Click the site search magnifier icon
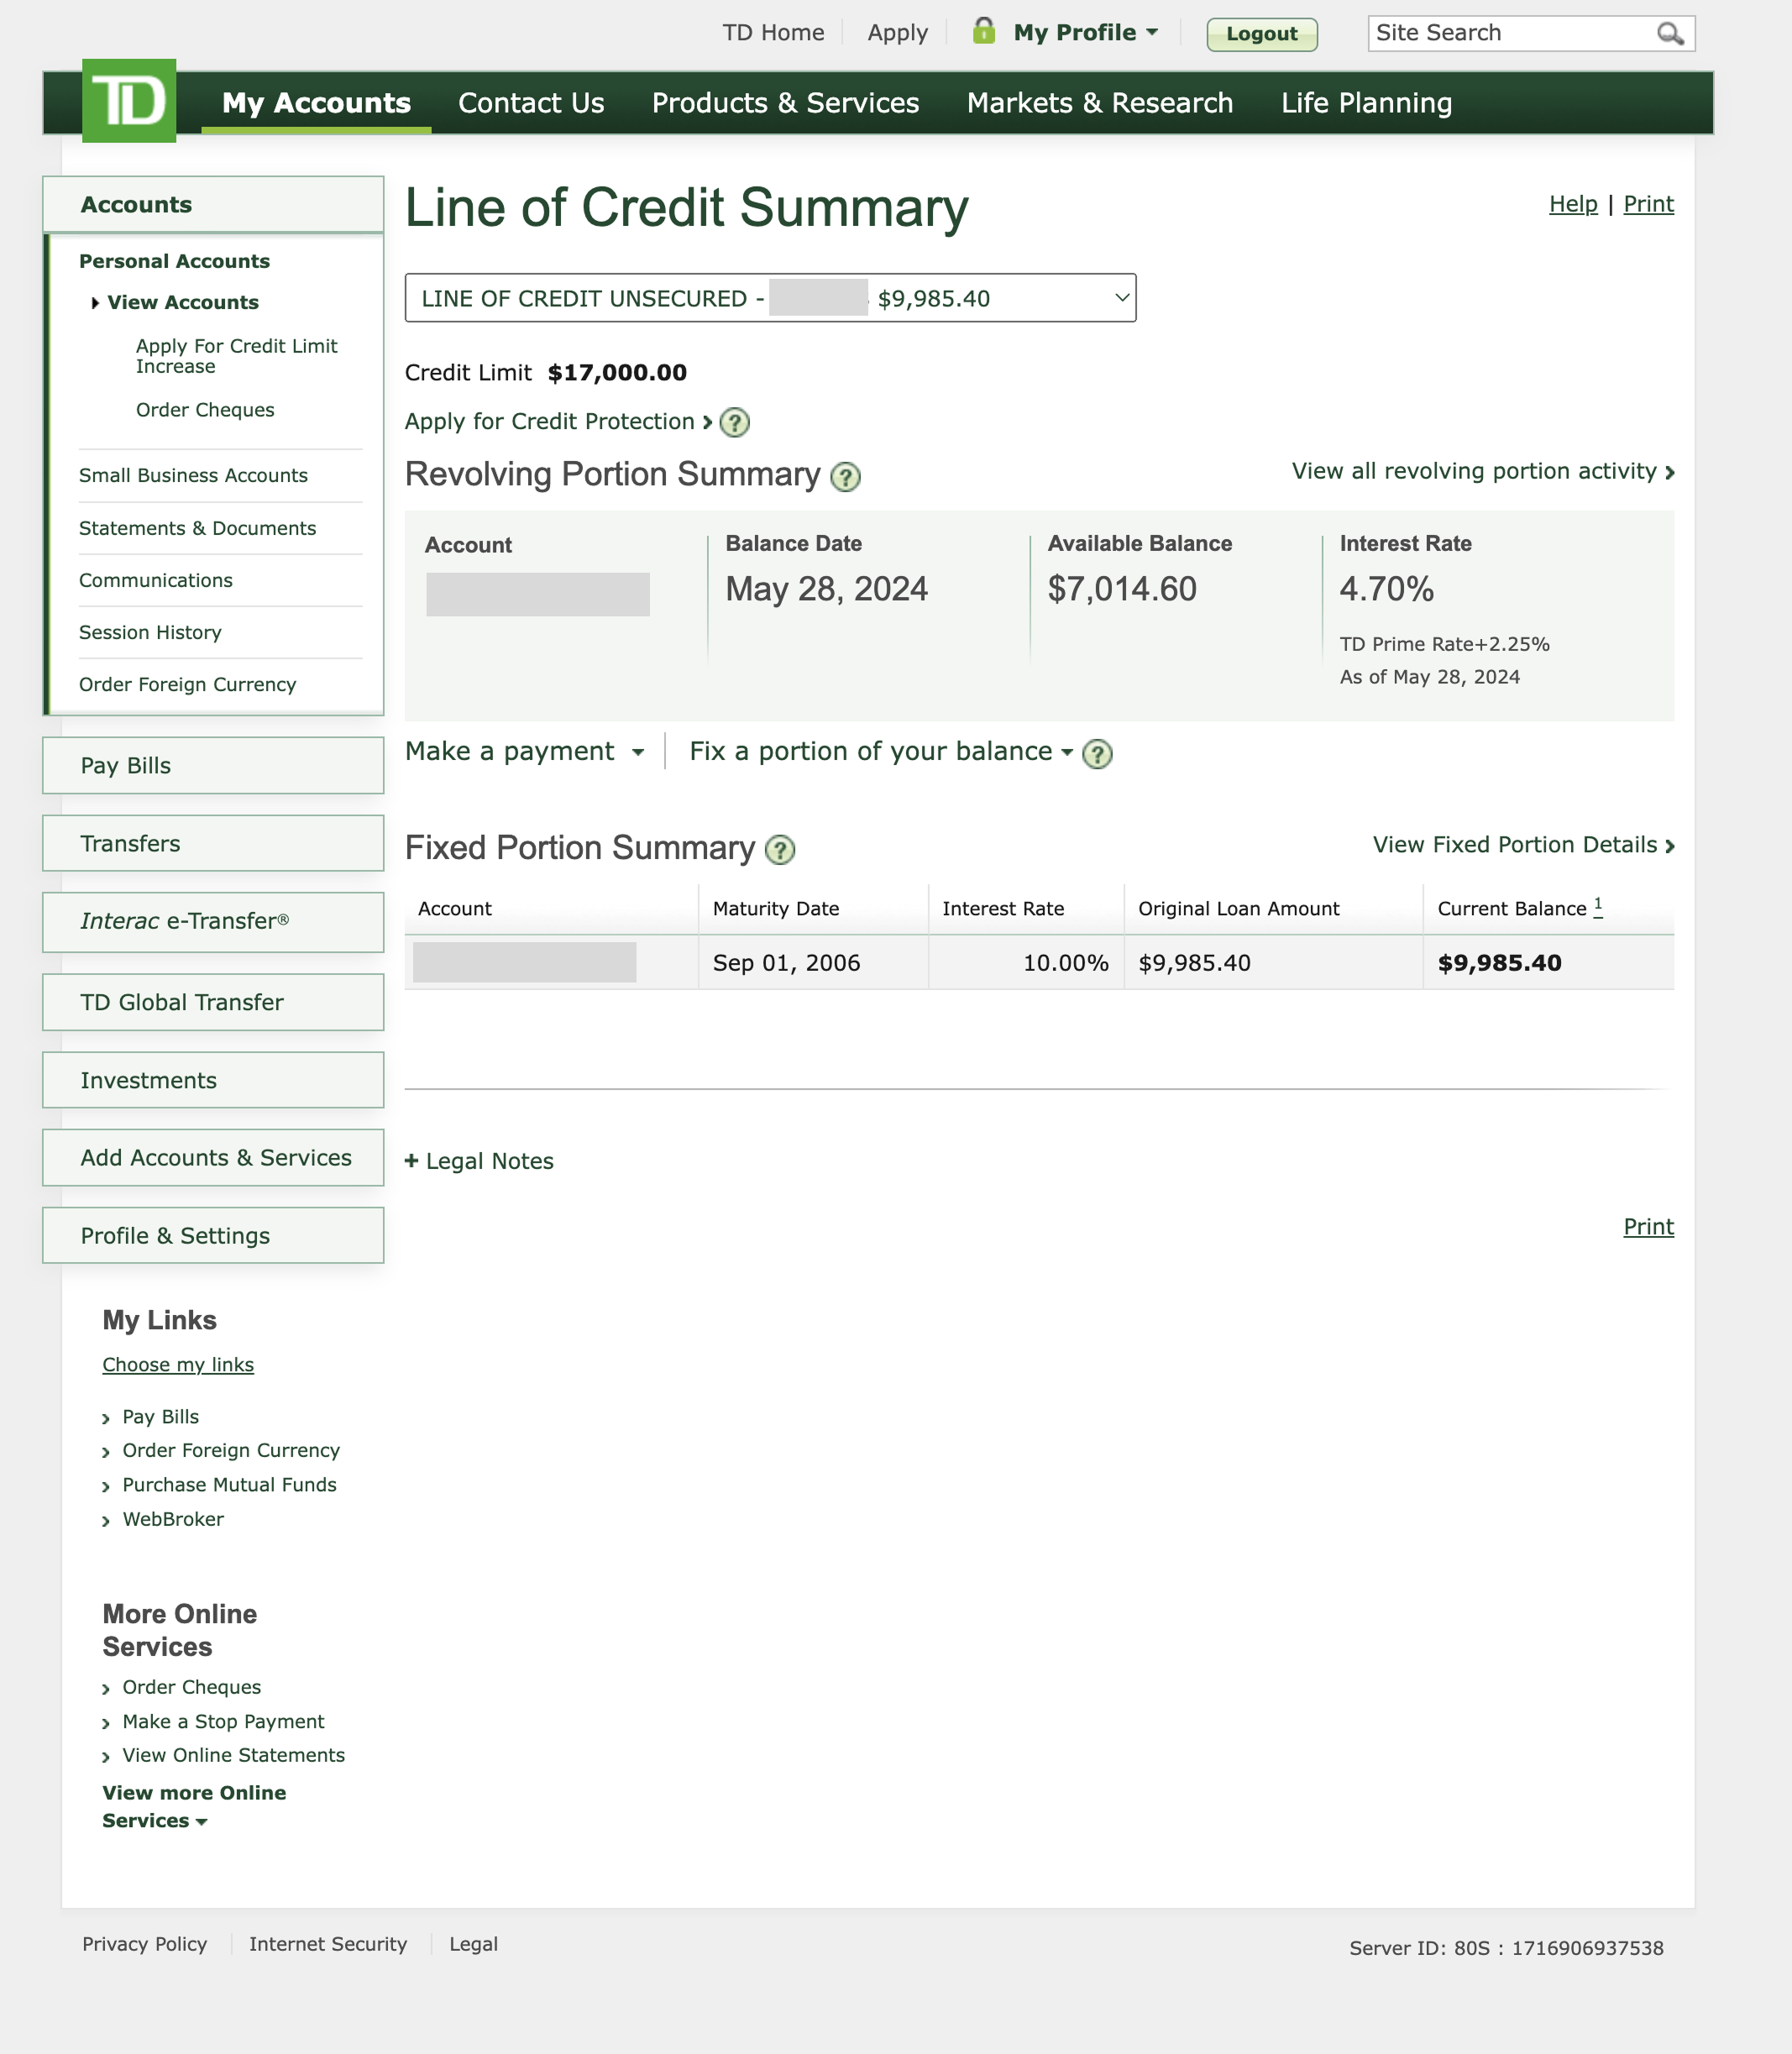 coord(1669,33)
